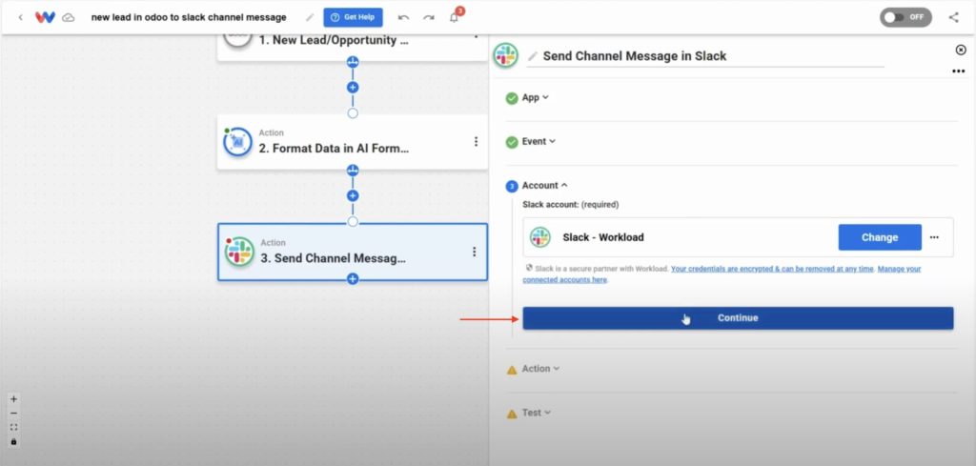Open the Format Data in AI step
Viewport: 976px width, 466px height.
point(353,142)
